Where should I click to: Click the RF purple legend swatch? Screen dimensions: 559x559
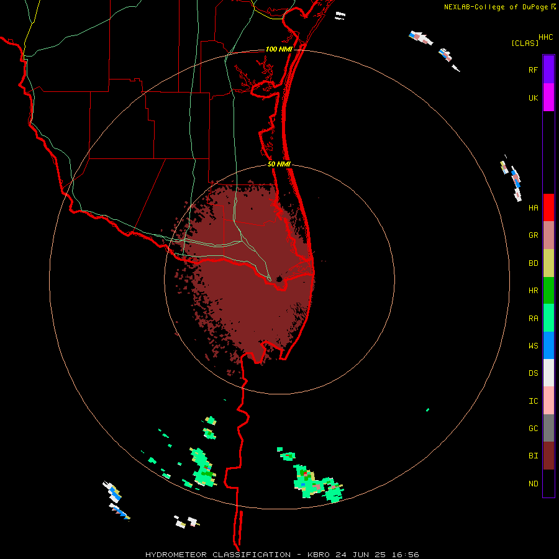548,69
